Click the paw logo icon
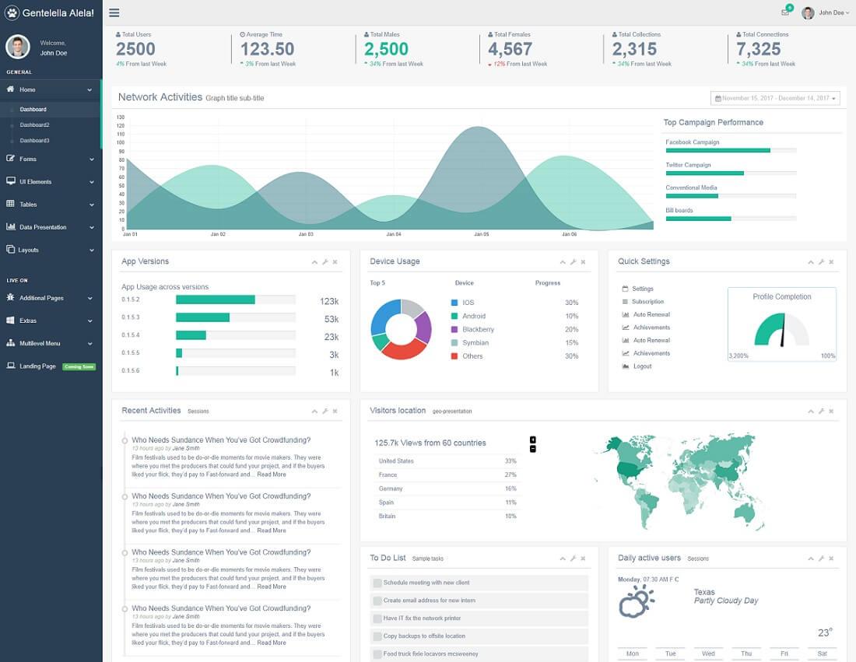This screenshot has height=662, width=856. 12,12
